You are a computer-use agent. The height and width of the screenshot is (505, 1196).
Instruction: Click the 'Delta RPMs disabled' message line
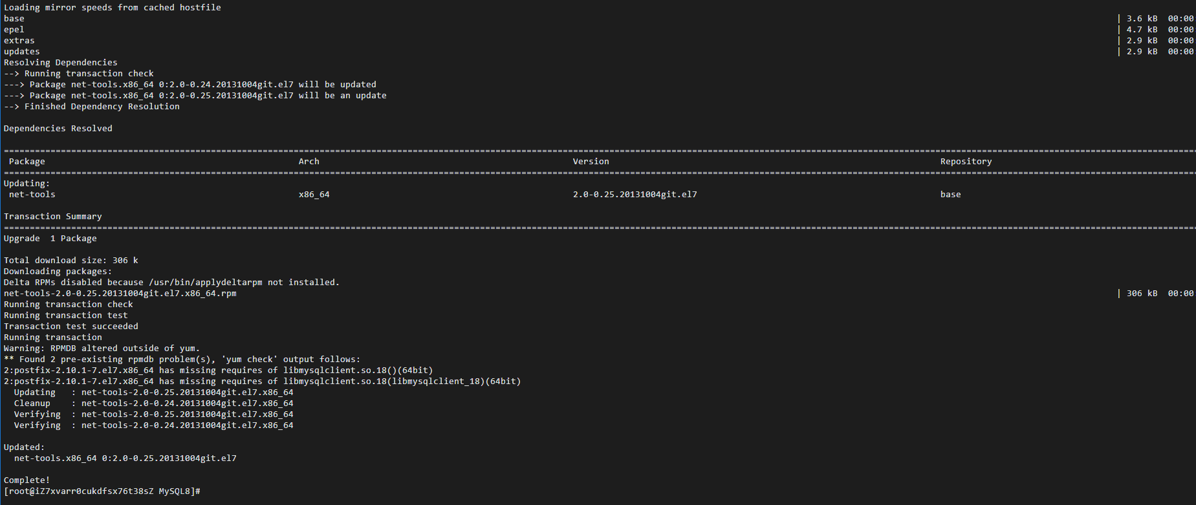click(171, 283)
